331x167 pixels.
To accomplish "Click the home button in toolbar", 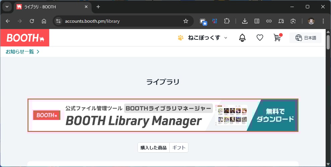I will pyautogui.click(x=44, y=21).
